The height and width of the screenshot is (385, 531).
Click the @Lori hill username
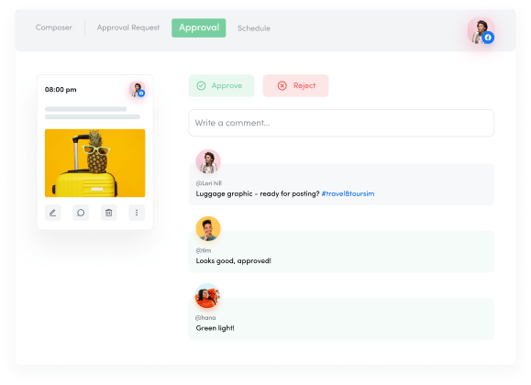click(x=208, y=183)
